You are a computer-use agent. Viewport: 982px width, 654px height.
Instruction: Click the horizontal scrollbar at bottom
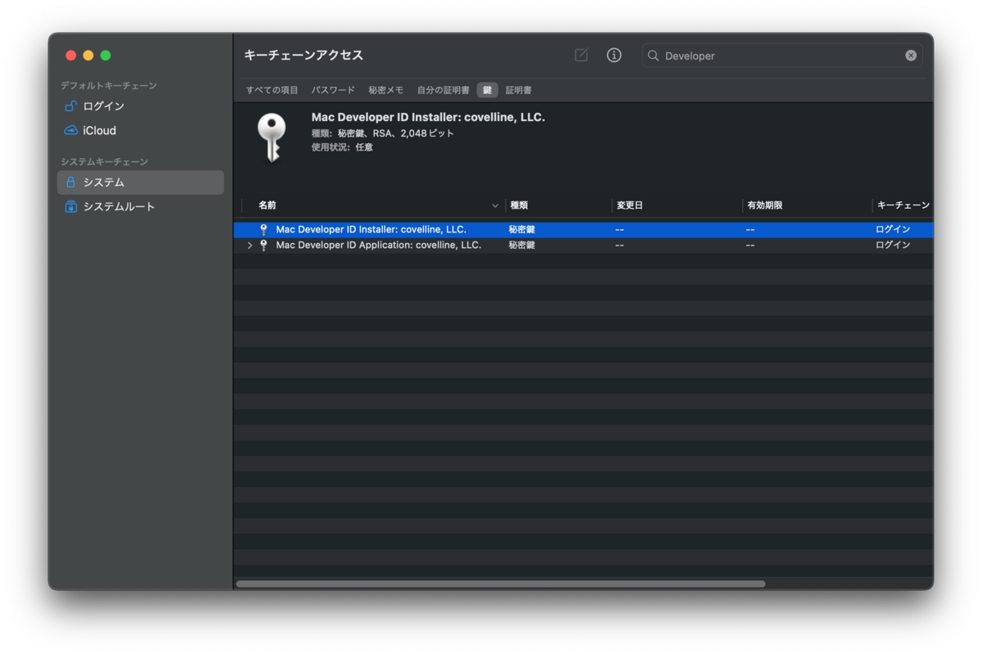501,584
